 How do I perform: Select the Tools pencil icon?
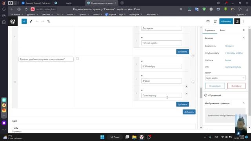tap(31, 21)
